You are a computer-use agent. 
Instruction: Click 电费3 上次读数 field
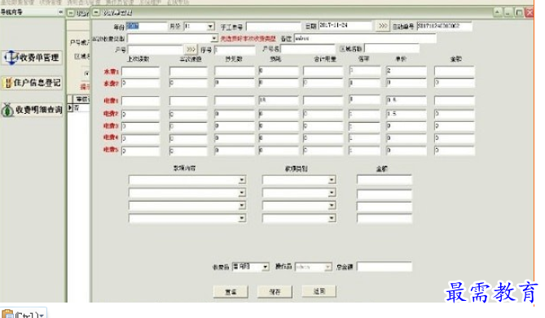click(140, 126)
